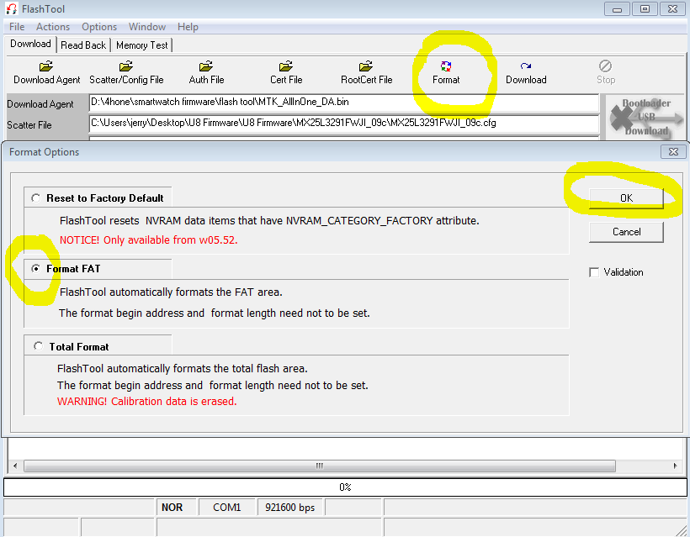Select the Format FAT radio button
The width and height of the screenshot is (690, 537).
tap(36, 269)
